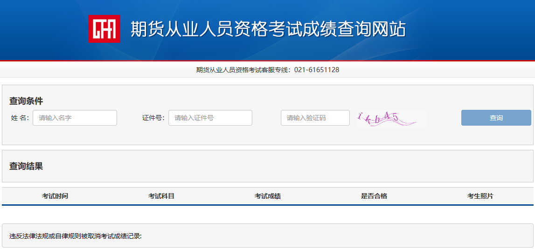Viewport: 535px width, 249px height.
Task: Click the 查询结果 section heading
Action: [x=26, y=166]
